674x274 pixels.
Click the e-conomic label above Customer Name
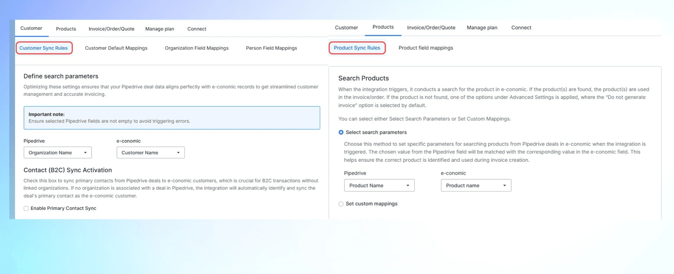[128, 141]
